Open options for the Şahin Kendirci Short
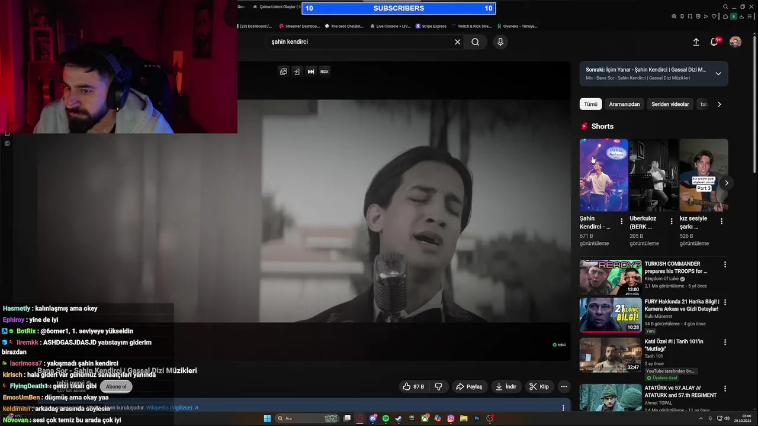758x426 pixels. [621, 221]
